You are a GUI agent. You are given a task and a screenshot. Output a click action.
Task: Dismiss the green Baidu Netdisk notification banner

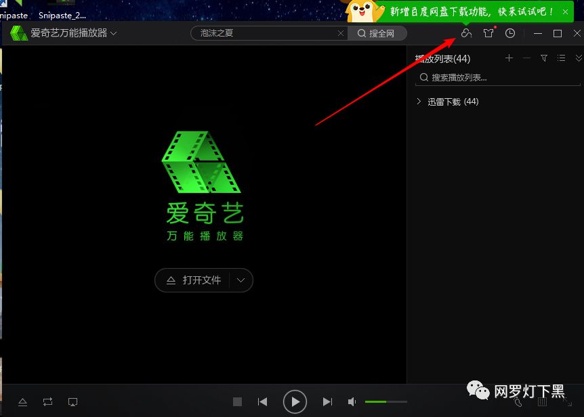coord(566,12)
